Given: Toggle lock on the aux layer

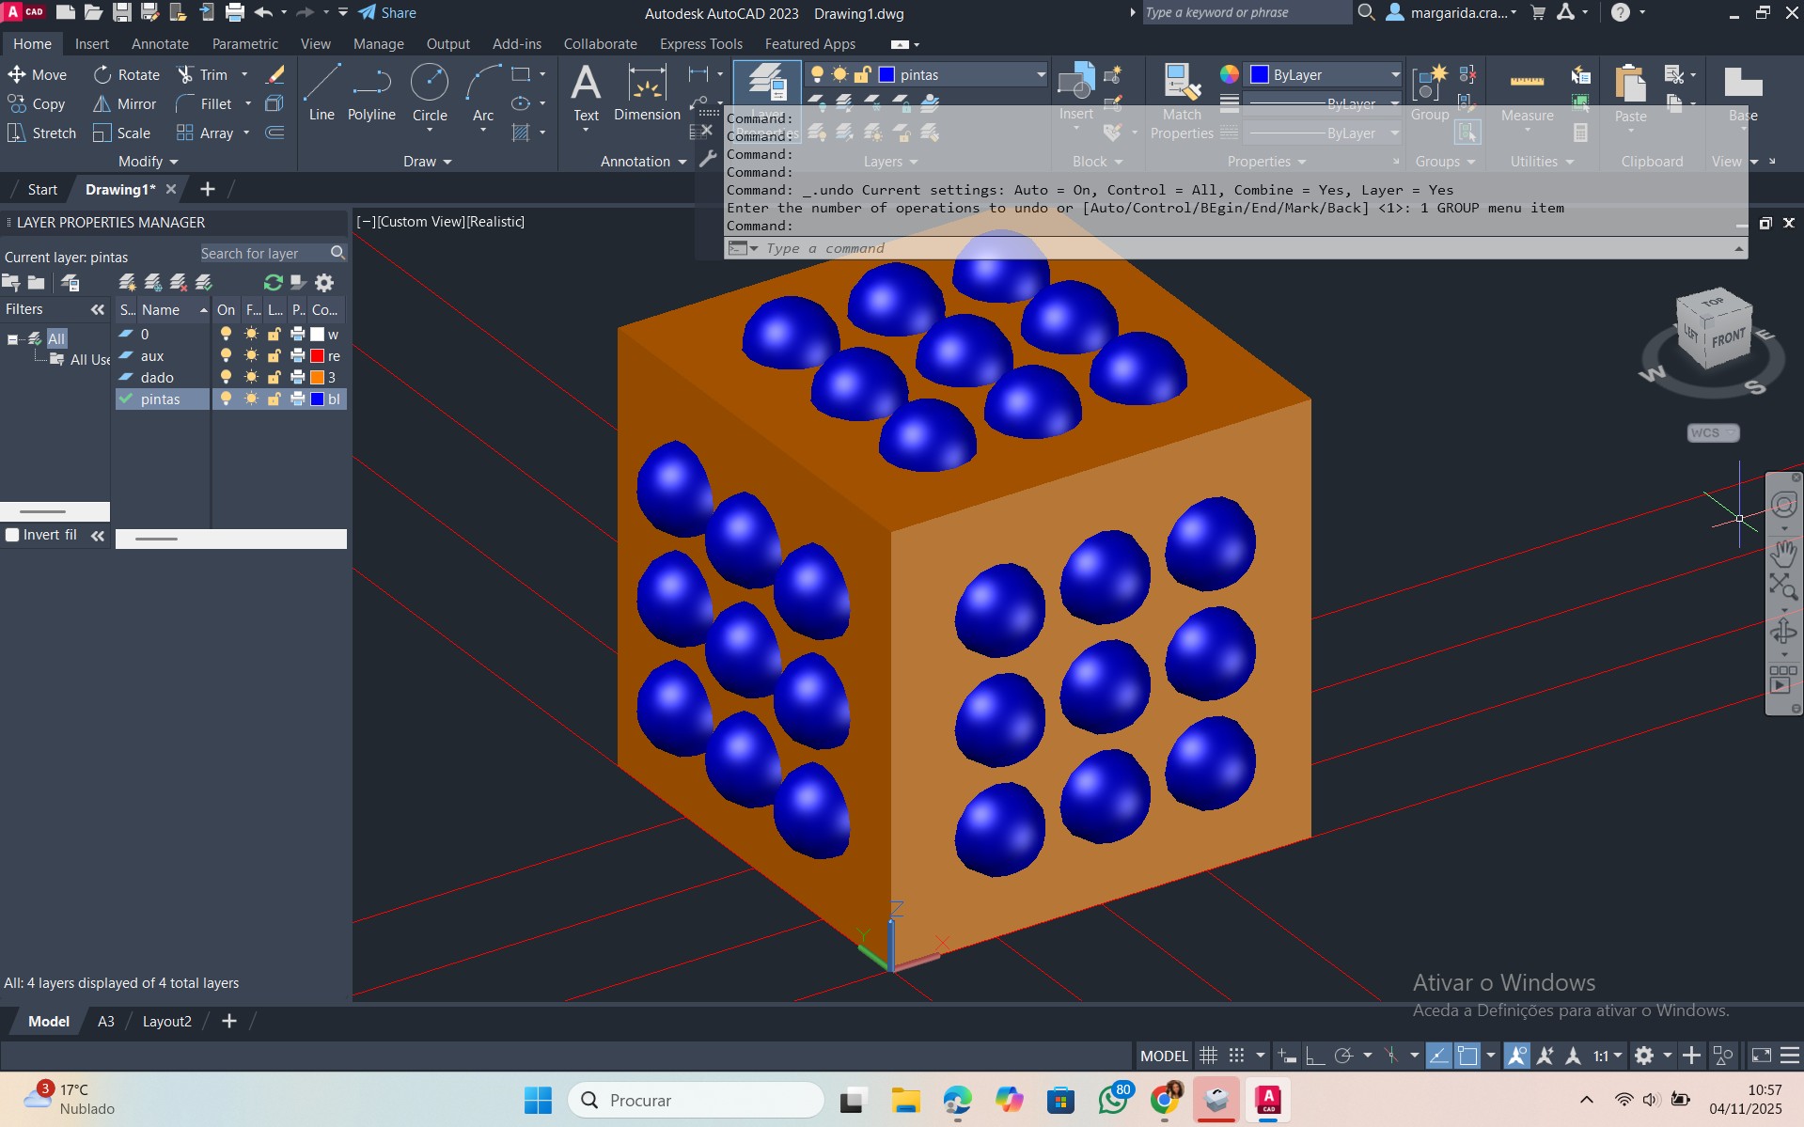Looking at the screenshot, I should click(274, 356).
